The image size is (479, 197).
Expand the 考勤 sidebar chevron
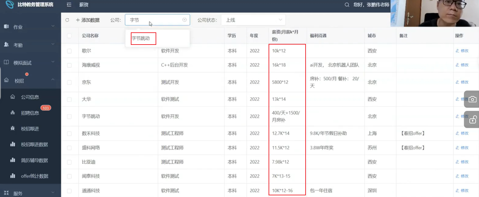[53, 44]
